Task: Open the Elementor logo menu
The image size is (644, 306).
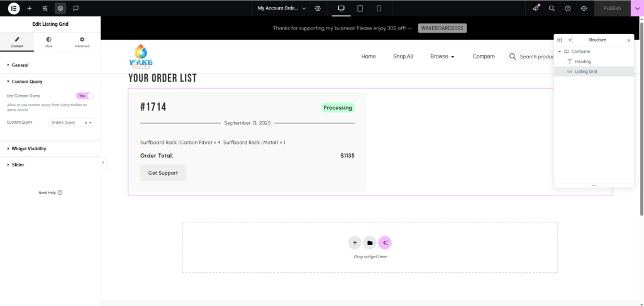Action: 14,8
